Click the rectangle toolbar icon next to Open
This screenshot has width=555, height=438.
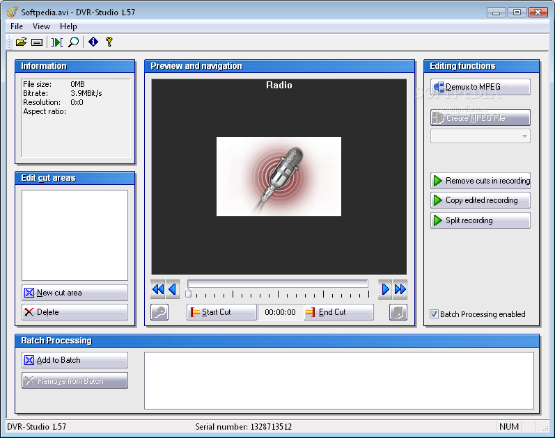[x=37, y=42]
